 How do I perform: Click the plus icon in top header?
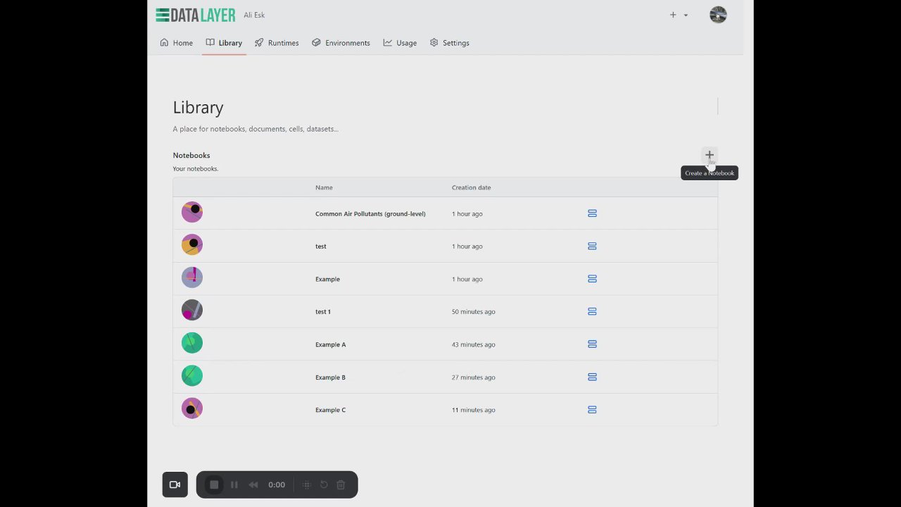(673, 15)
